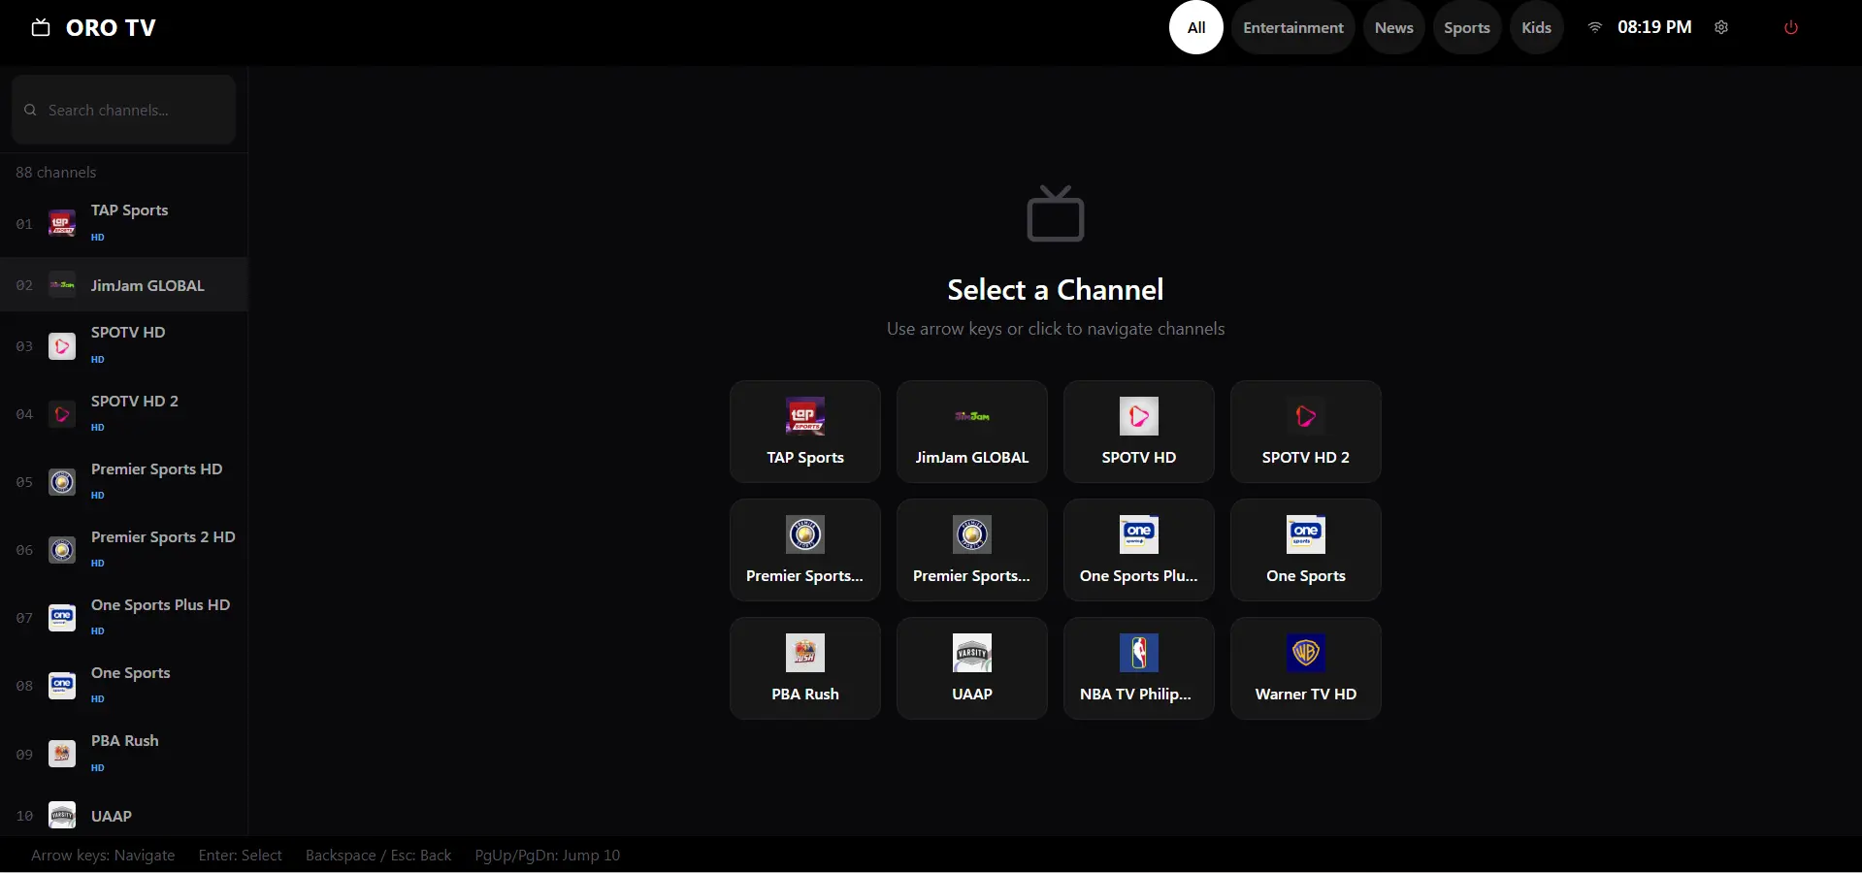
Task: Click the Wi-Fi status icon
Action: tap(1594, 27)
